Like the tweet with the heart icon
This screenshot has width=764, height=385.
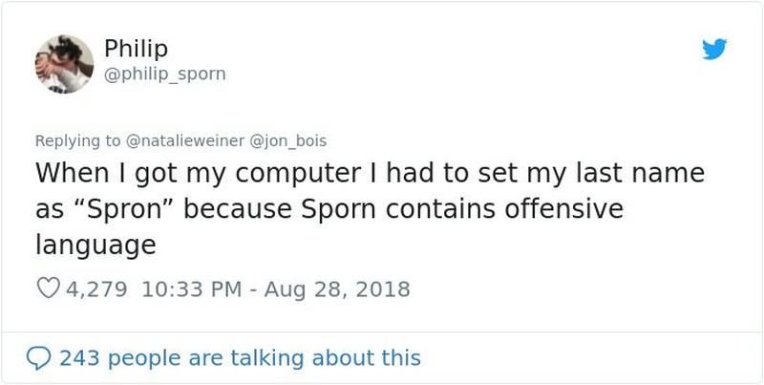47,289
